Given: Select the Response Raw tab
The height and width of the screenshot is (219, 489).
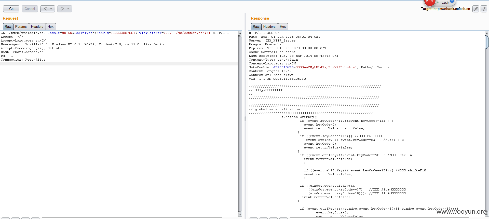Looking at the screenshot, I should coord(256,27).
